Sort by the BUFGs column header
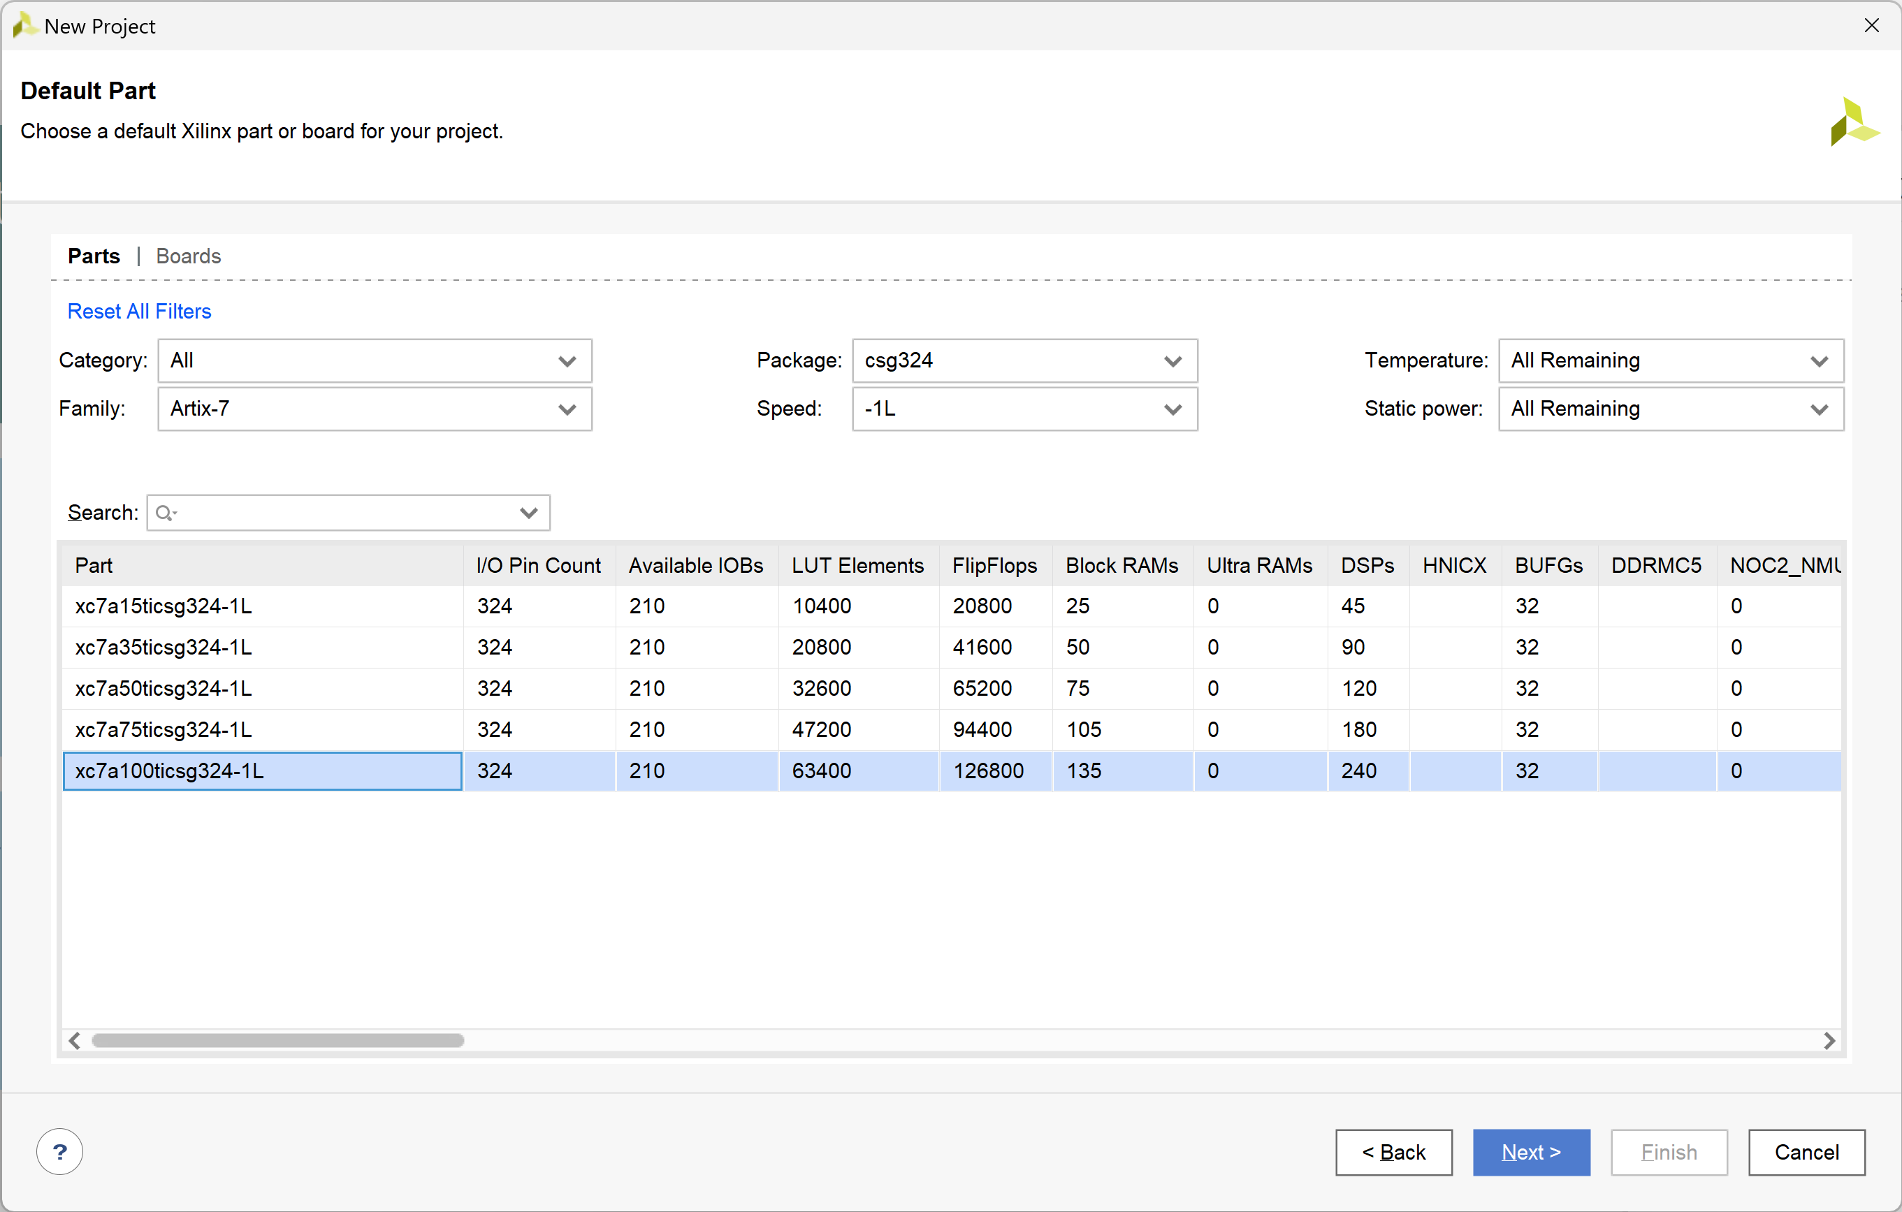Screen dimensions: 1902x1212 coord(1549,565)
